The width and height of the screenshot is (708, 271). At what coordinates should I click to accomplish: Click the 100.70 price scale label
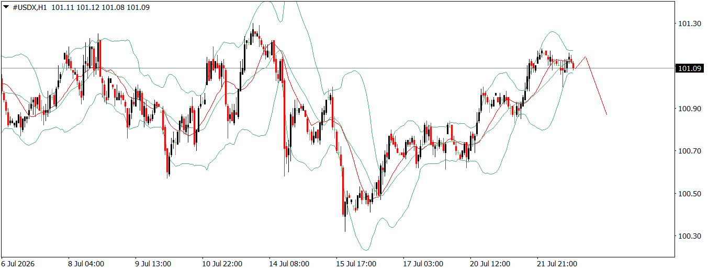[x=689, y=151]
